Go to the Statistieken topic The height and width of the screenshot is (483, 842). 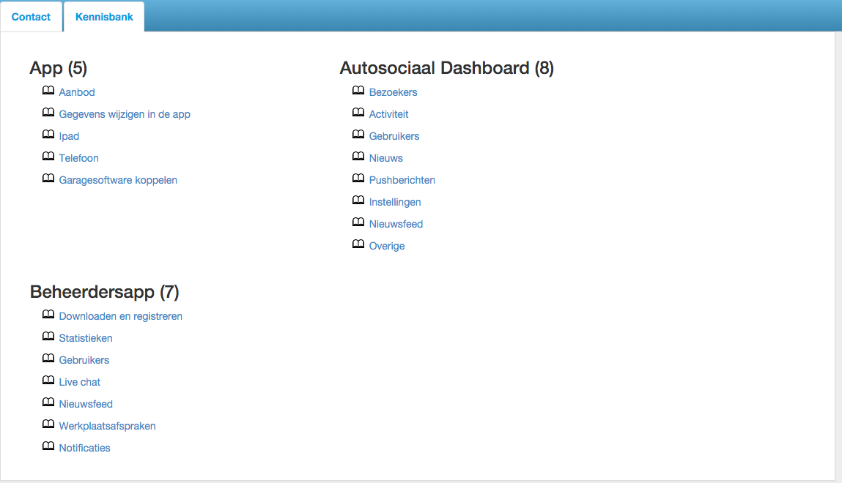(x=86, y=338)
